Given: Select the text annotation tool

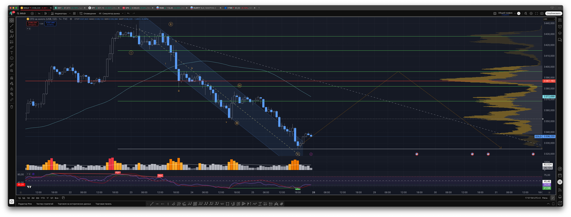Looking at the screenshot, I should pos(12,53).
